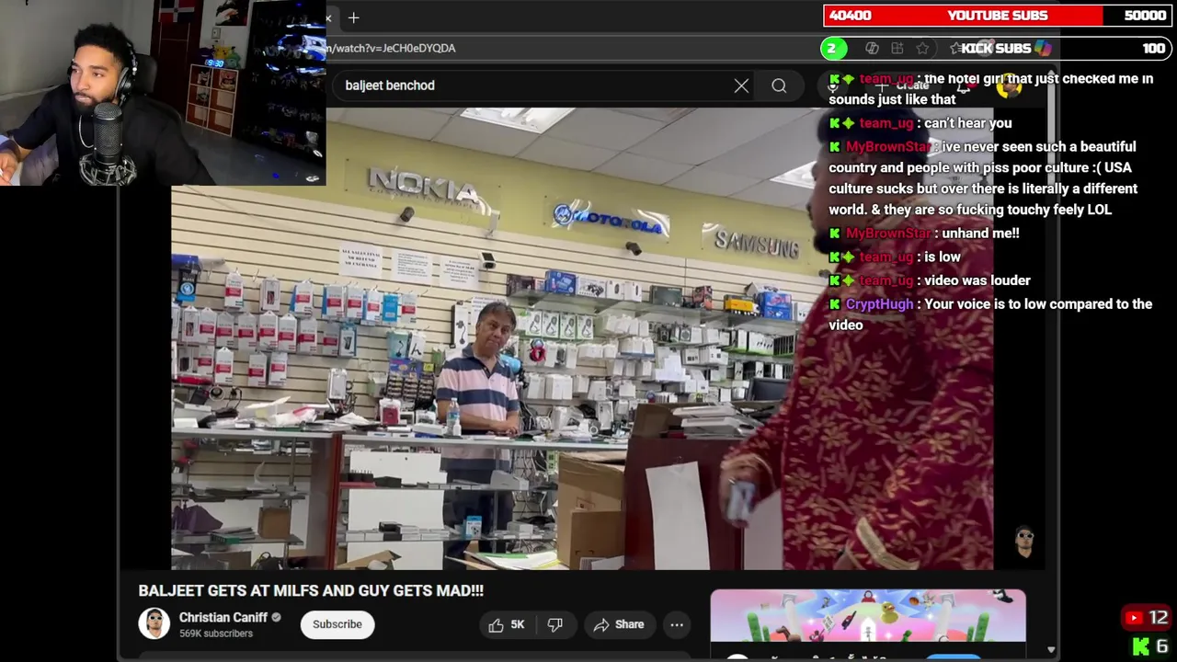The width and height of the screenshot is (1177, 662).
Task: Share the video using the Share button
Action: [x=619, y=624]
